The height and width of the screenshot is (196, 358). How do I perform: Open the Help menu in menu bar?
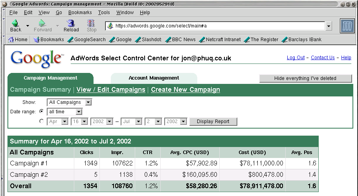[x=145, y=13]
